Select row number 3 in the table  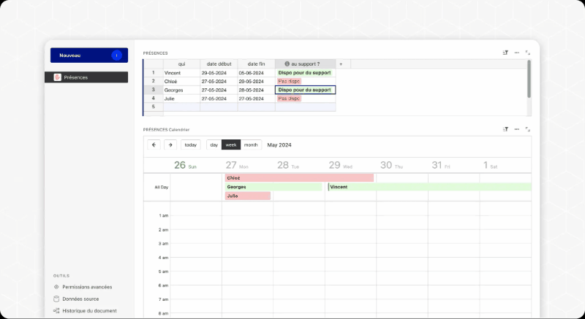click(x=154, y=90)
